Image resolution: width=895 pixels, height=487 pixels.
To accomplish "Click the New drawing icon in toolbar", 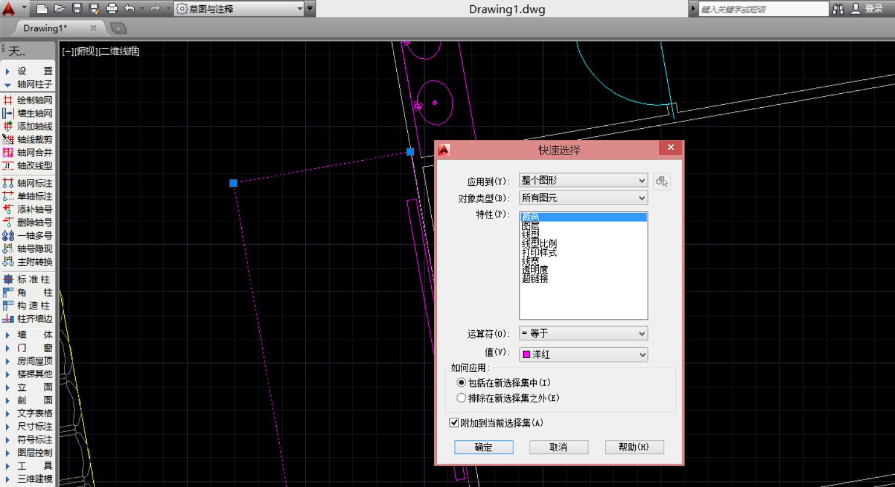I will click(x=42, y=9).
